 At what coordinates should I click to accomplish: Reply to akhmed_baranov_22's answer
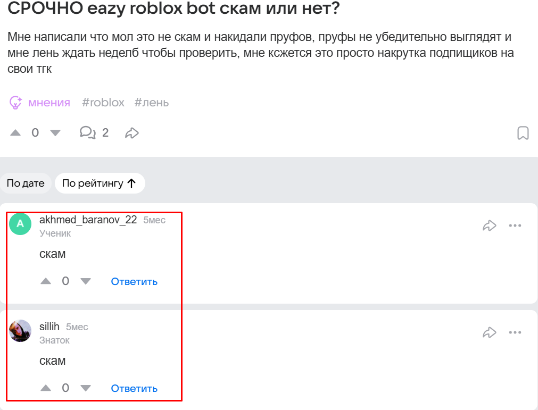(134, 281)
